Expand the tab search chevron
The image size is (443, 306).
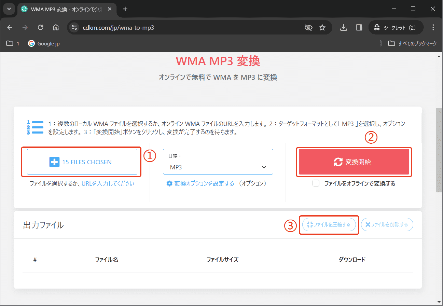[9, 9]
